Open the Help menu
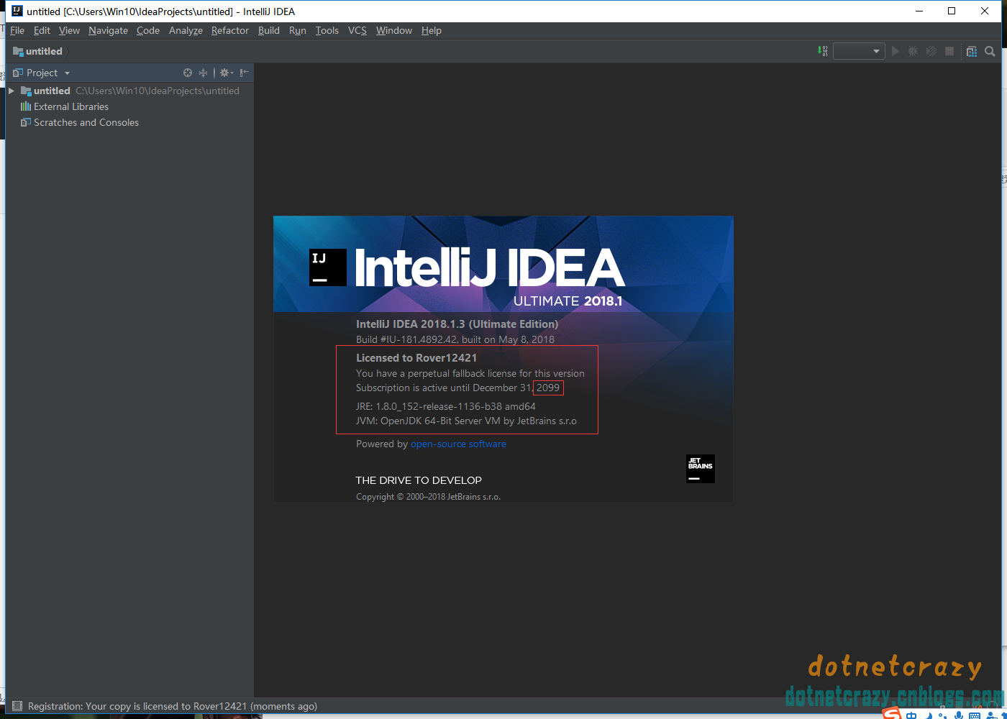 [432, 30]
